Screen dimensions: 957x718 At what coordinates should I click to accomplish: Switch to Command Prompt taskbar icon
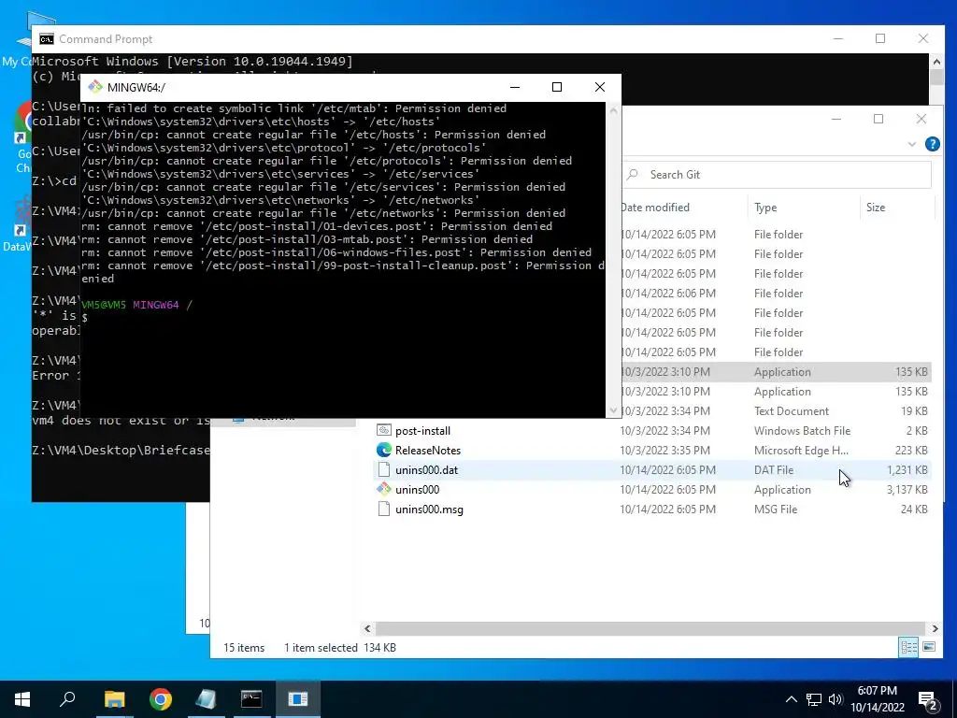tap(251, 698)
